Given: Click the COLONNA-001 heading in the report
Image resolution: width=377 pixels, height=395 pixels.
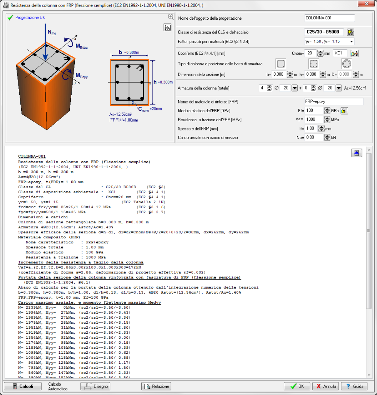Looking at the screenshot, I should (x=32, y=157).
